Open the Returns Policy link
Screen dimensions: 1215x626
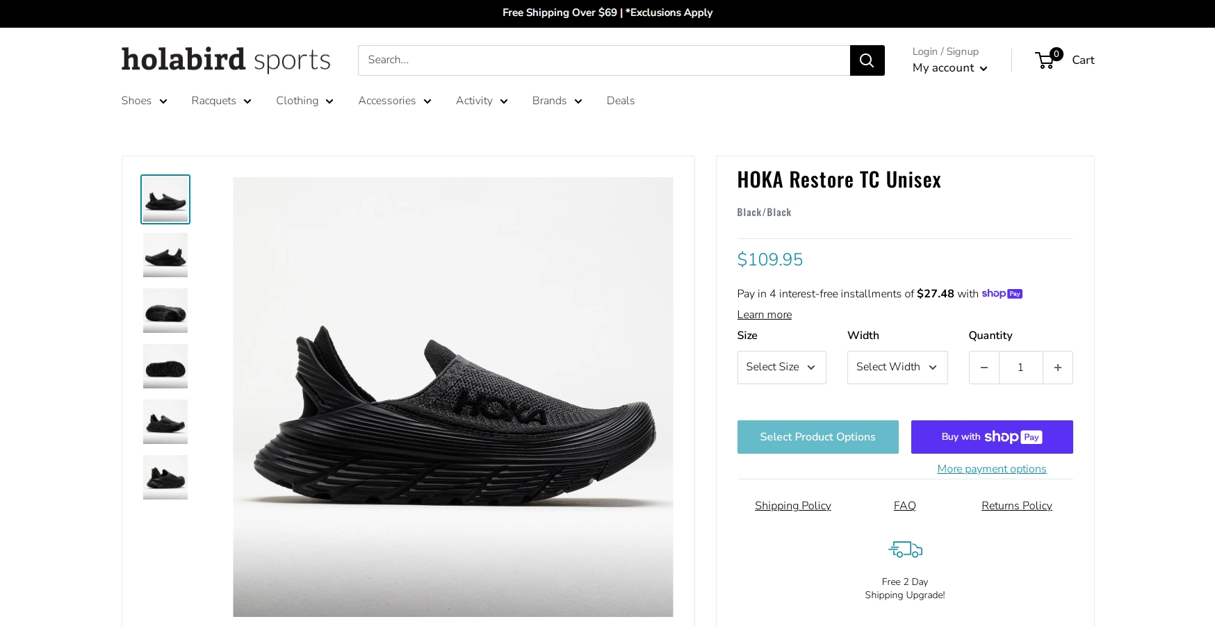coord(1016,506)
